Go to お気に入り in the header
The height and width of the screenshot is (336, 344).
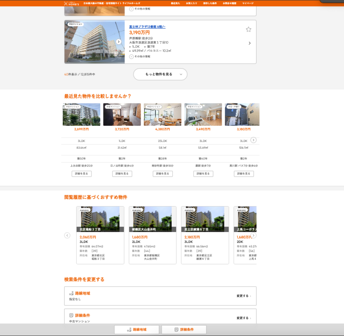tap(191, 3)
